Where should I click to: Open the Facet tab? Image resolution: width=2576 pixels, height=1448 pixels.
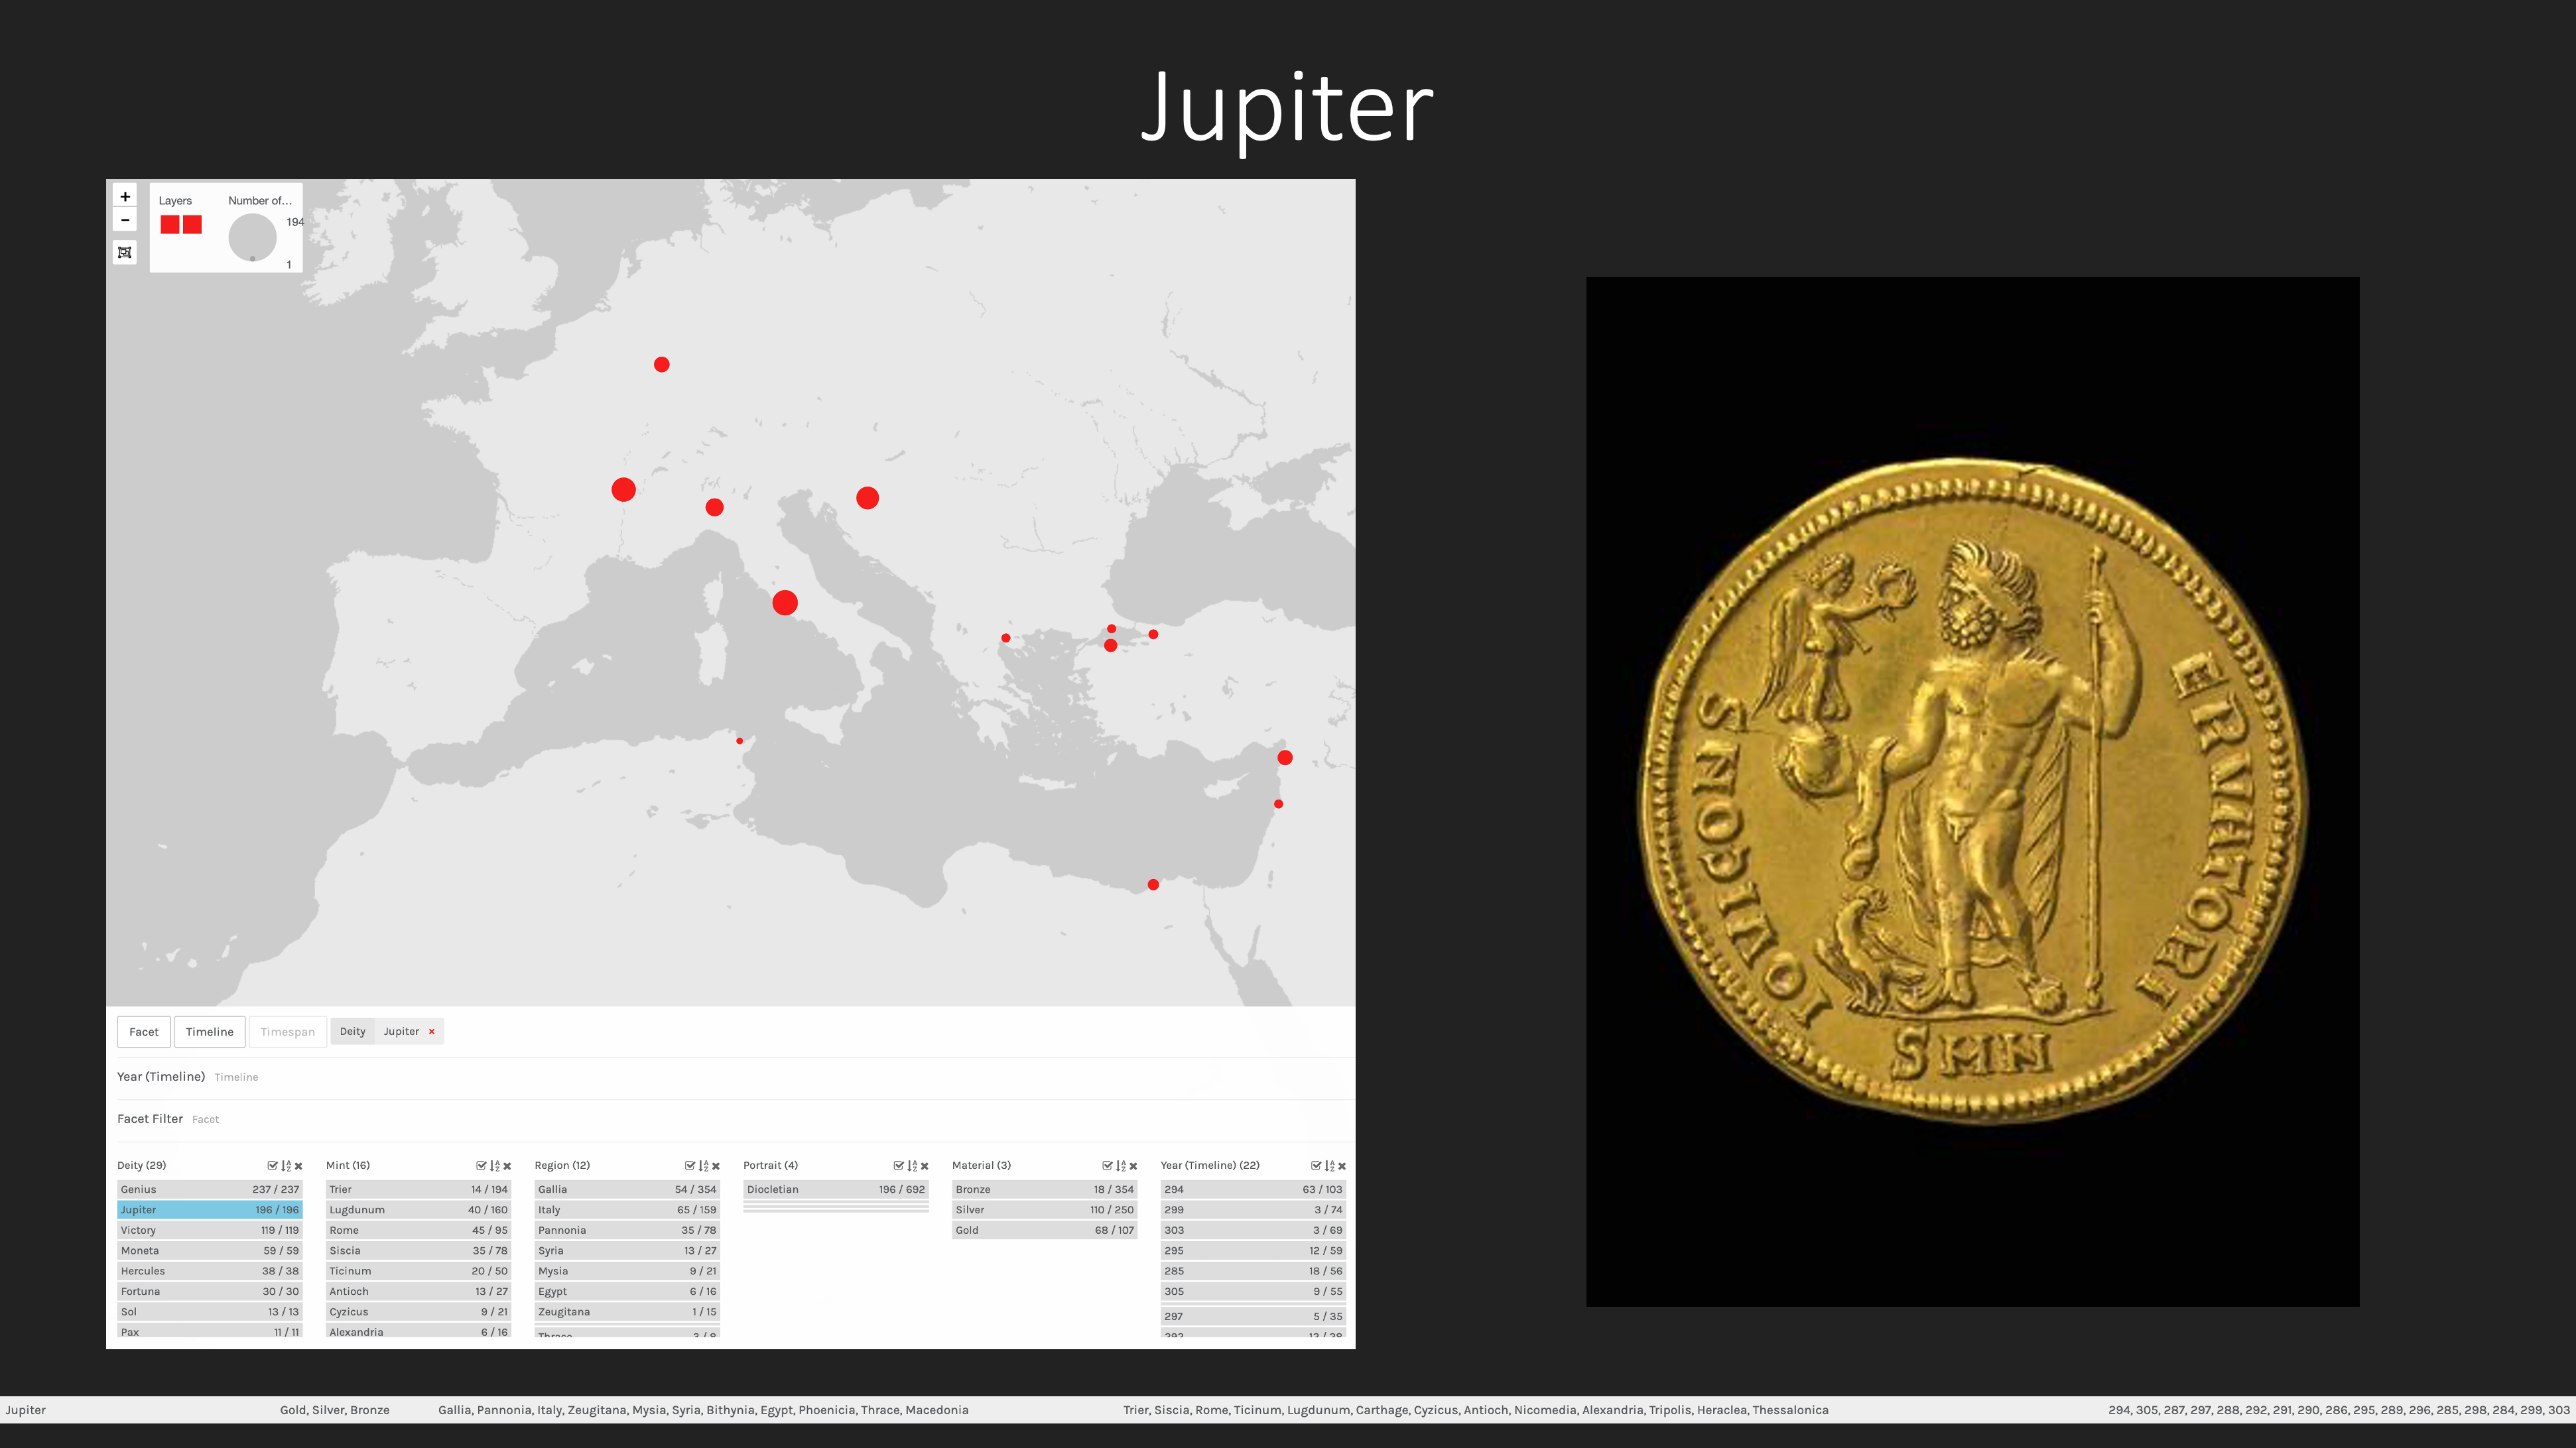143,1031
